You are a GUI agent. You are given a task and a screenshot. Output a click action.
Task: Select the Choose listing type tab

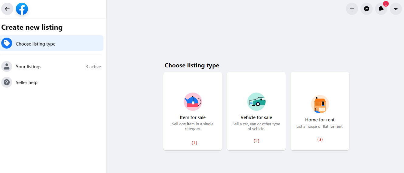[x=52, y=43]
